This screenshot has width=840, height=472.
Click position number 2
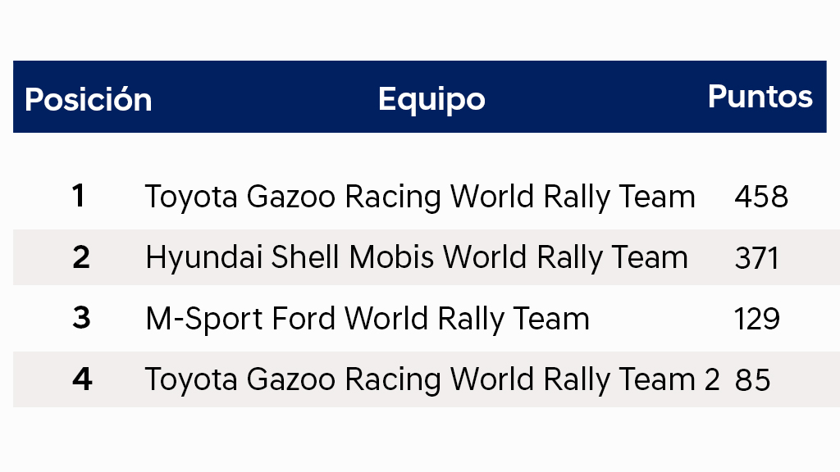pyautogui.click(x=81, y=257)
